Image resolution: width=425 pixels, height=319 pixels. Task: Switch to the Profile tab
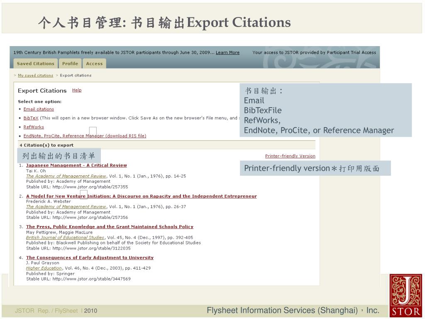pyautogui.click(x=70, y=64)
